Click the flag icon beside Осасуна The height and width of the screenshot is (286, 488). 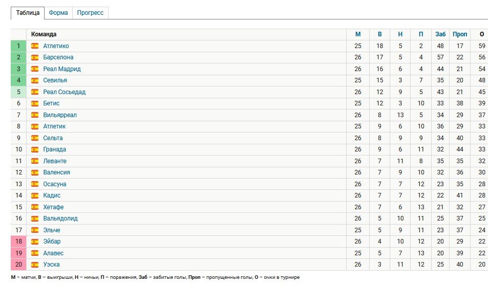tap(35, 184)
